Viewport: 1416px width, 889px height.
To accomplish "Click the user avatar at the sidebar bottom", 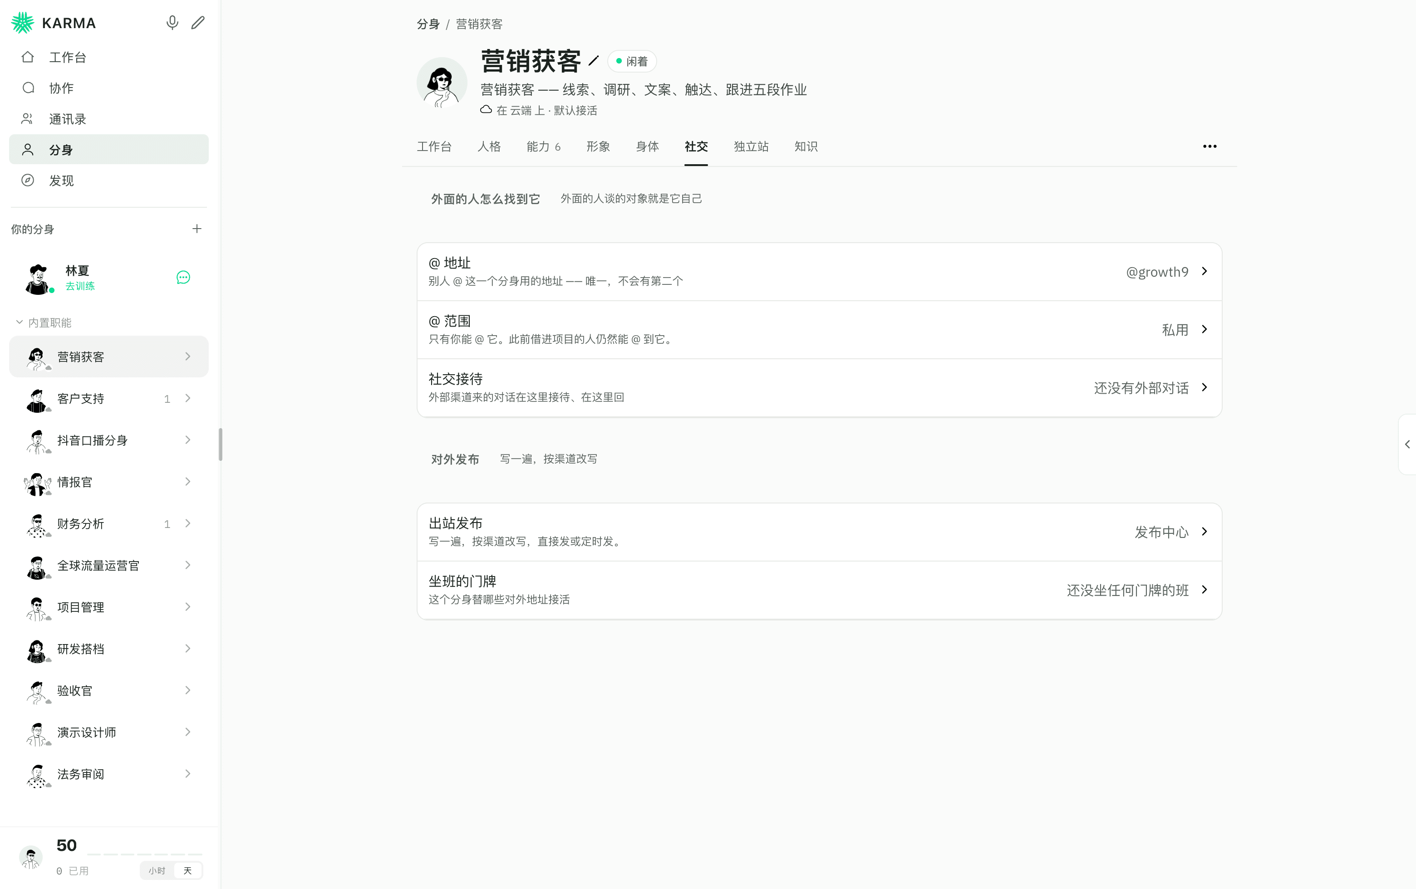I will pyautogui.click(x=30, y=857).
